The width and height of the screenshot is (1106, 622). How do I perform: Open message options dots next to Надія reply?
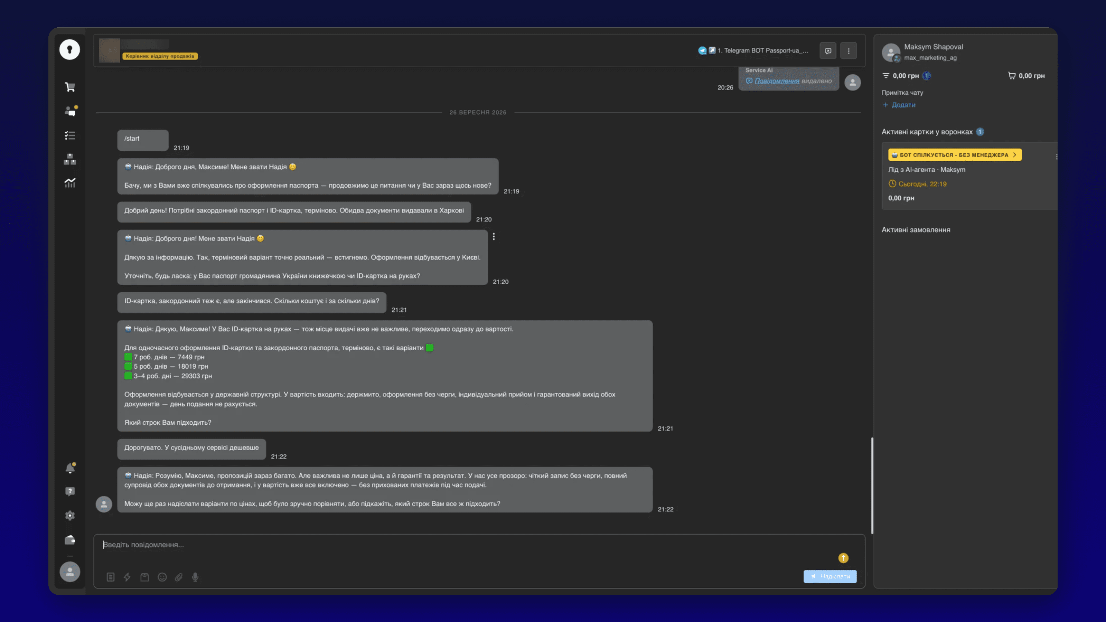pyautogui.click(x=494, y=236)
